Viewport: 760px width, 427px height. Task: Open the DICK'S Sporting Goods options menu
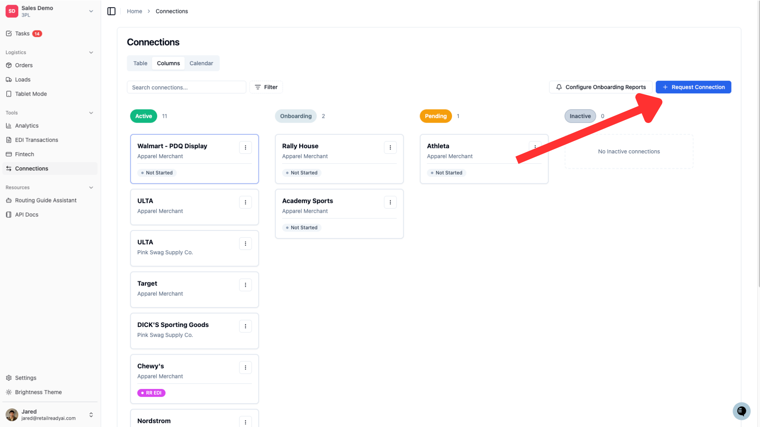pyautogui.click(x=245, y=326)
